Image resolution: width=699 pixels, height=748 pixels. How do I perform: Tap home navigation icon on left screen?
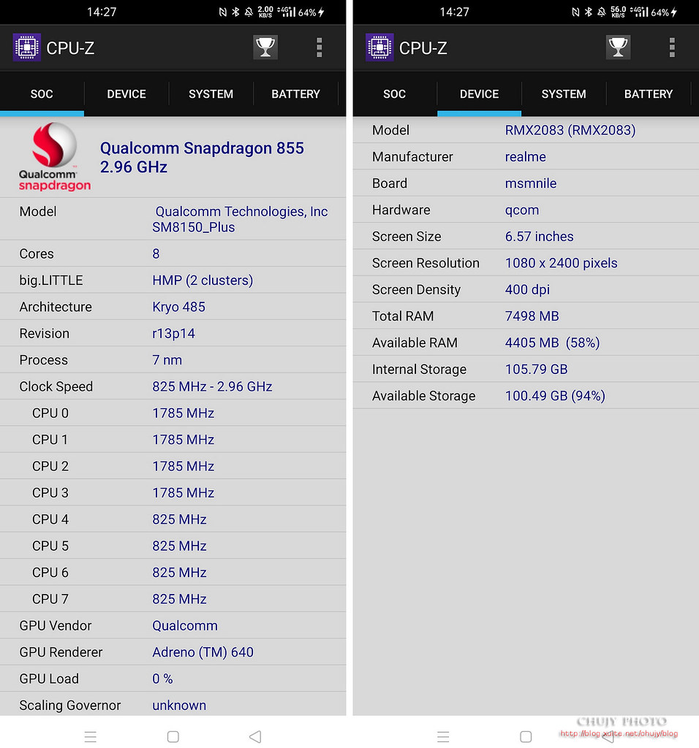pos(173,736)
